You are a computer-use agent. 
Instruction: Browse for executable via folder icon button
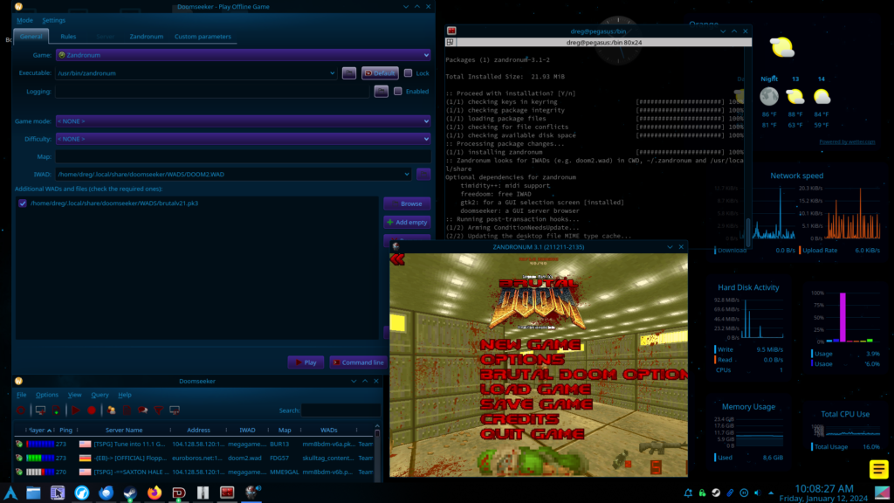click(349, 73)
